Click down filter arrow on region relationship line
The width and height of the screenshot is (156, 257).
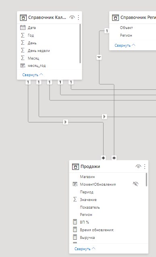99,57
